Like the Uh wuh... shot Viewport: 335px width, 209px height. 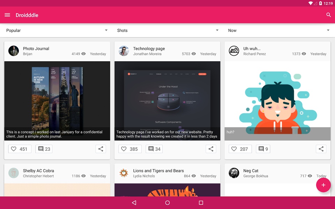point(240,149)
